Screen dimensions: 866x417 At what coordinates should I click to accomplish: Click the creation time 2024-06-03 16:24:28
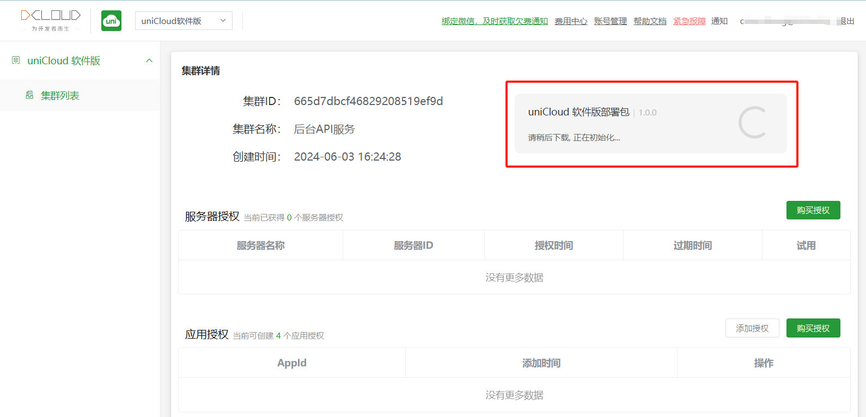coord(347,157)
